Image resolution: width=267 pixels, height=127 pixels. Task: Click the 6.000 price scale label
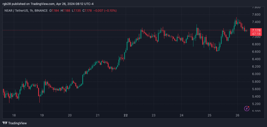pos(256,74)
